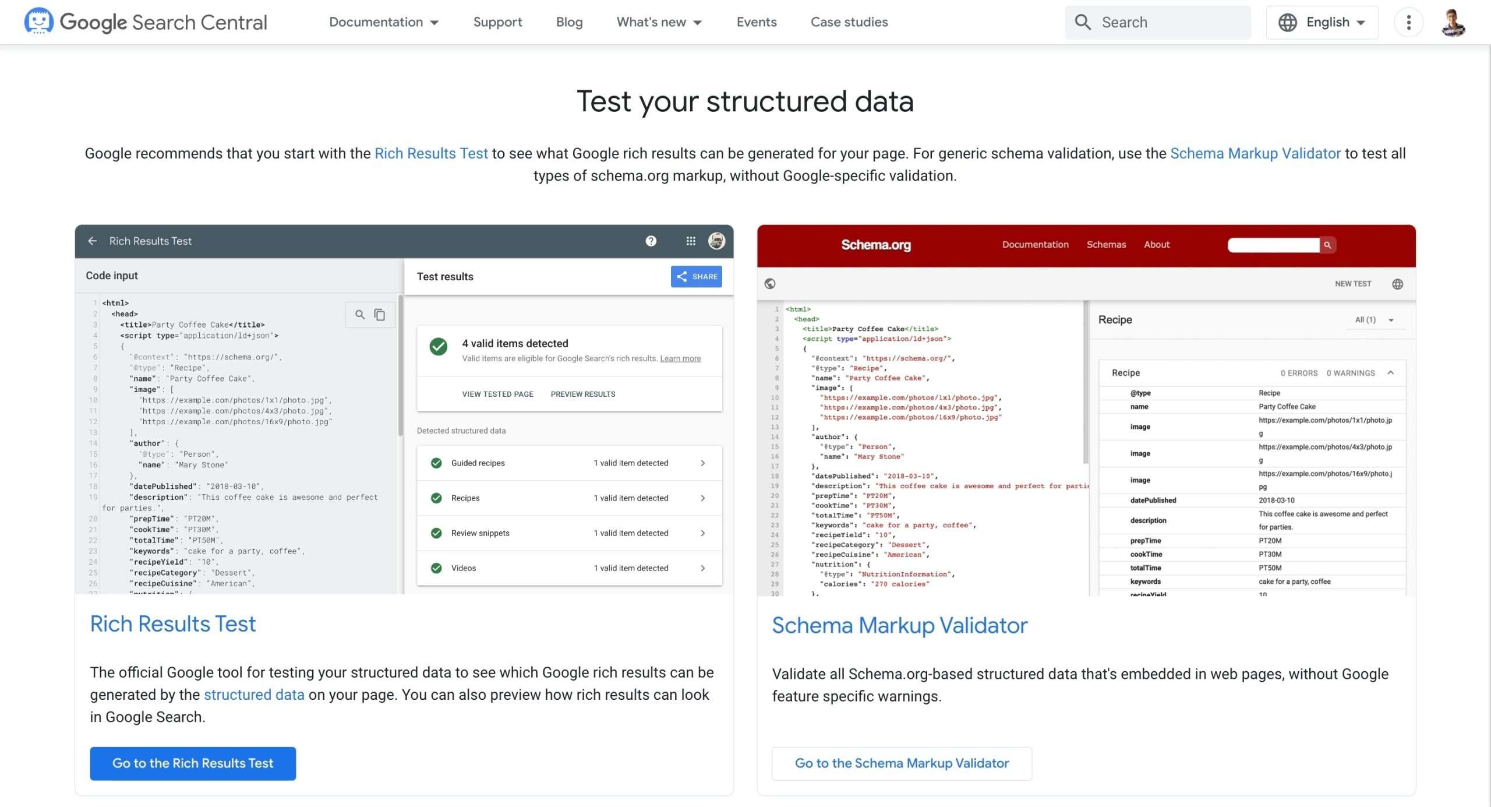
Task: Click the green check beside 4 valid items
Action: (438, 346)
